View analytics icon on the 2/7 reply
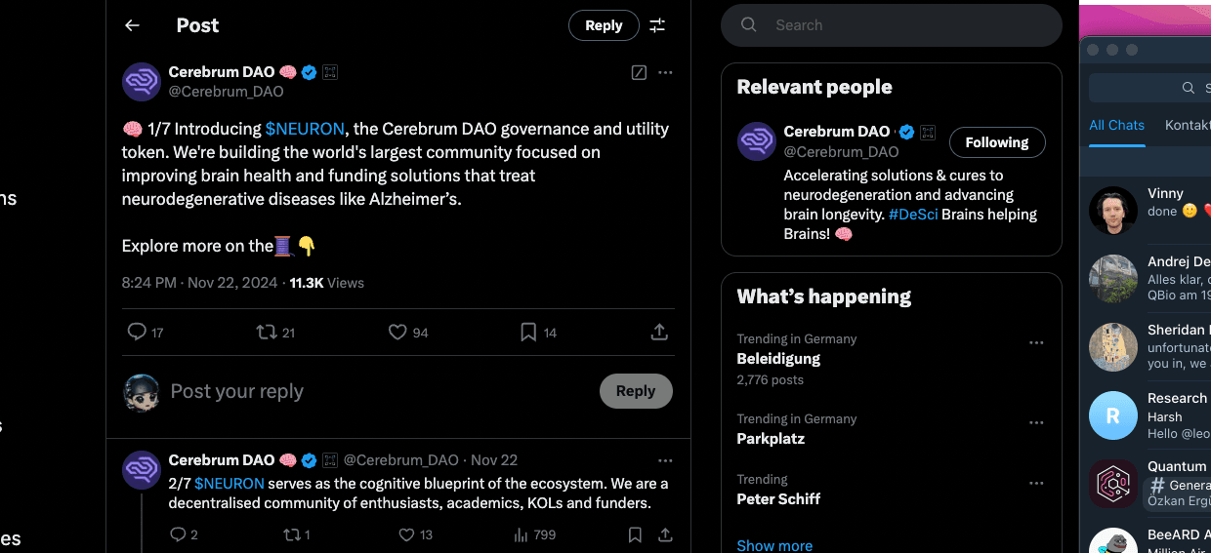The height and width of the screenshot is (553, 1211). pos(522,534)
